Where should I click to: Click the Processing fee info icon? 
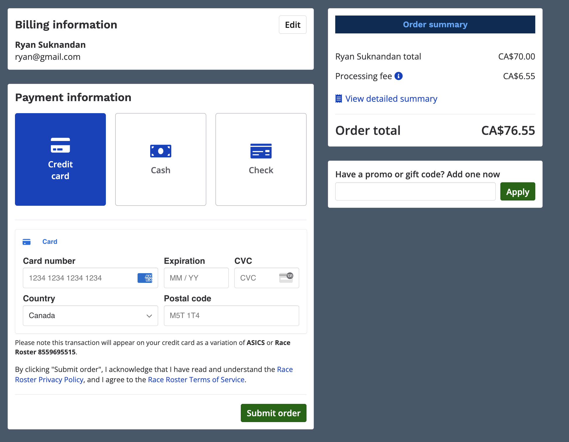[x=399, y=76]
